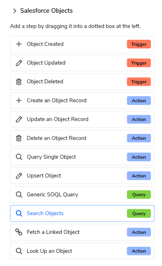Click the Trigger badge on Object Created
162x266 pixels.
(x=139, y=44)
